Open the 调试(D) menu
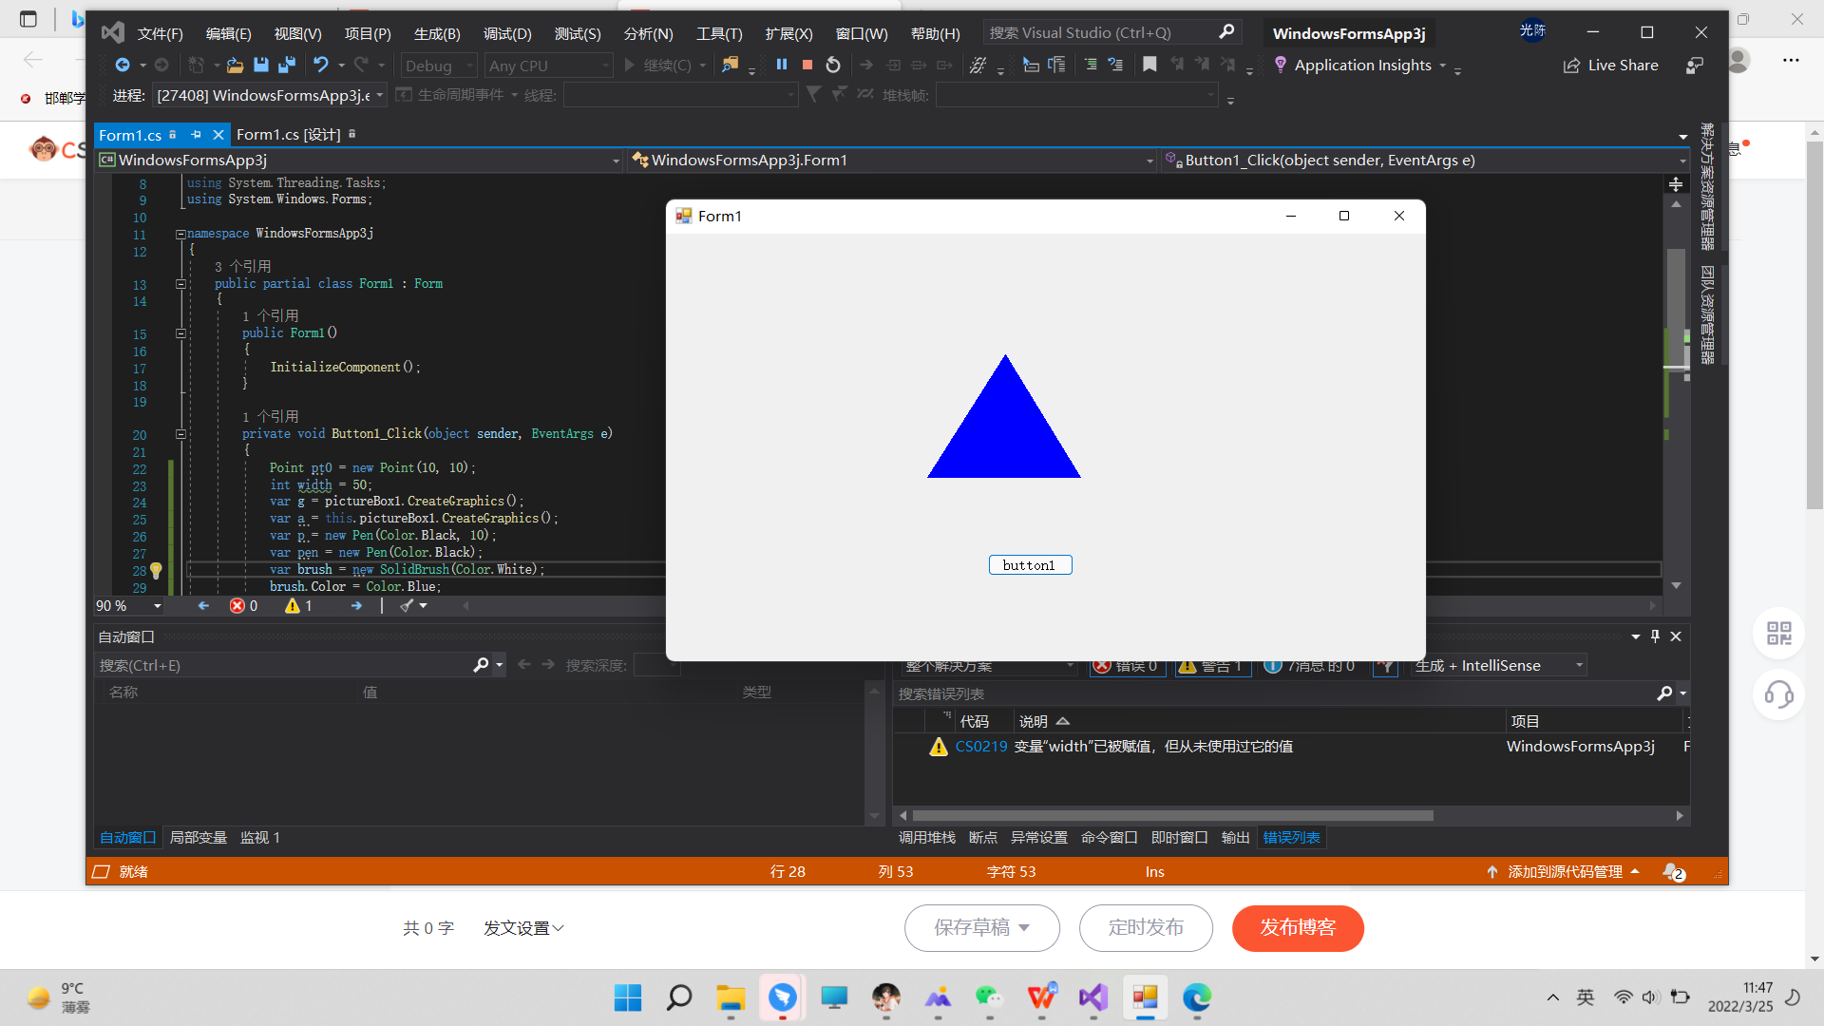The width and height of the screenshot is (1824, 1026). point(506,33)
